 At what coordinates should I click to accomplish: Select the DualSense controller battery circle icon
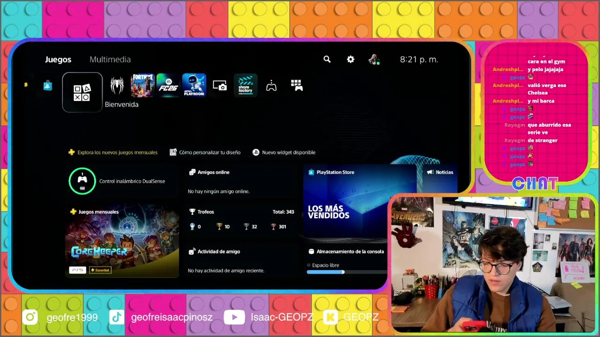[82, 181]
